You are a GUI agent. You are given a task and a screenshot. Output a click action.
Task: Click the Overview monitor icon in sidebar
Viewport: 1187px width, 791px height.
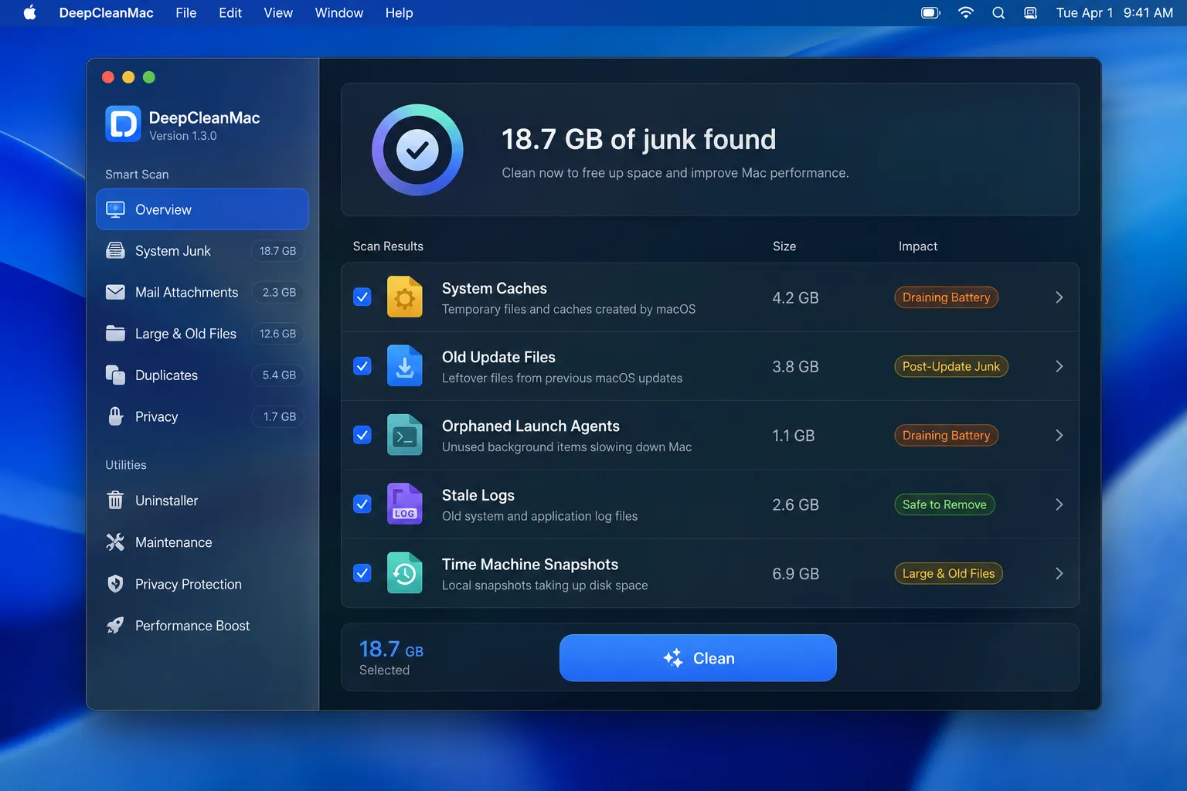(x=115, y=210)
